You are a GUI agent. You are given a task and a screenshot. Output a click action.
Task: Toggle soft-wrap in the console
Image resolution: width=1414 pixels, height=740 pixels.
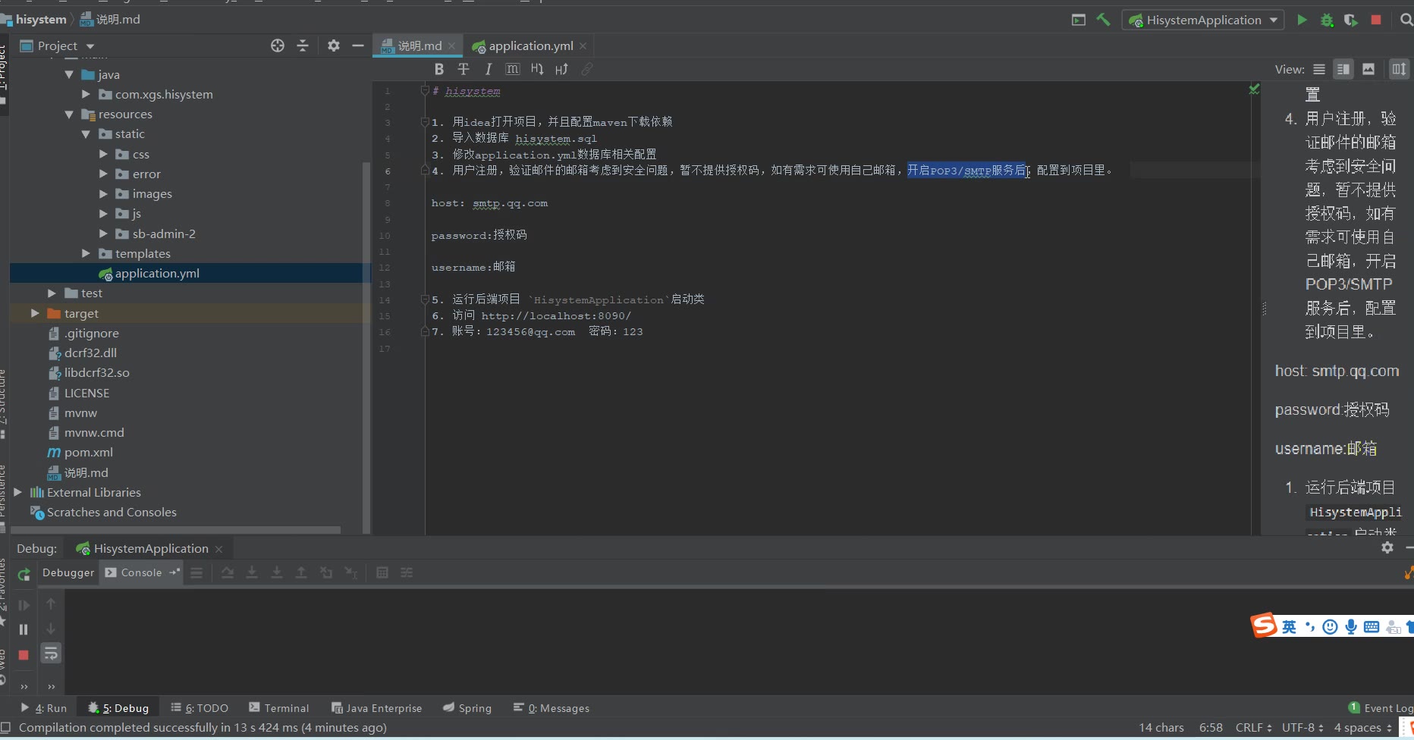pyautogui.click(x=51, y=654)
